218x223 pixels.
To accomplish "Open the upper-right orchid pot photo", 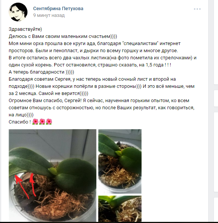I will pos(120,161).
